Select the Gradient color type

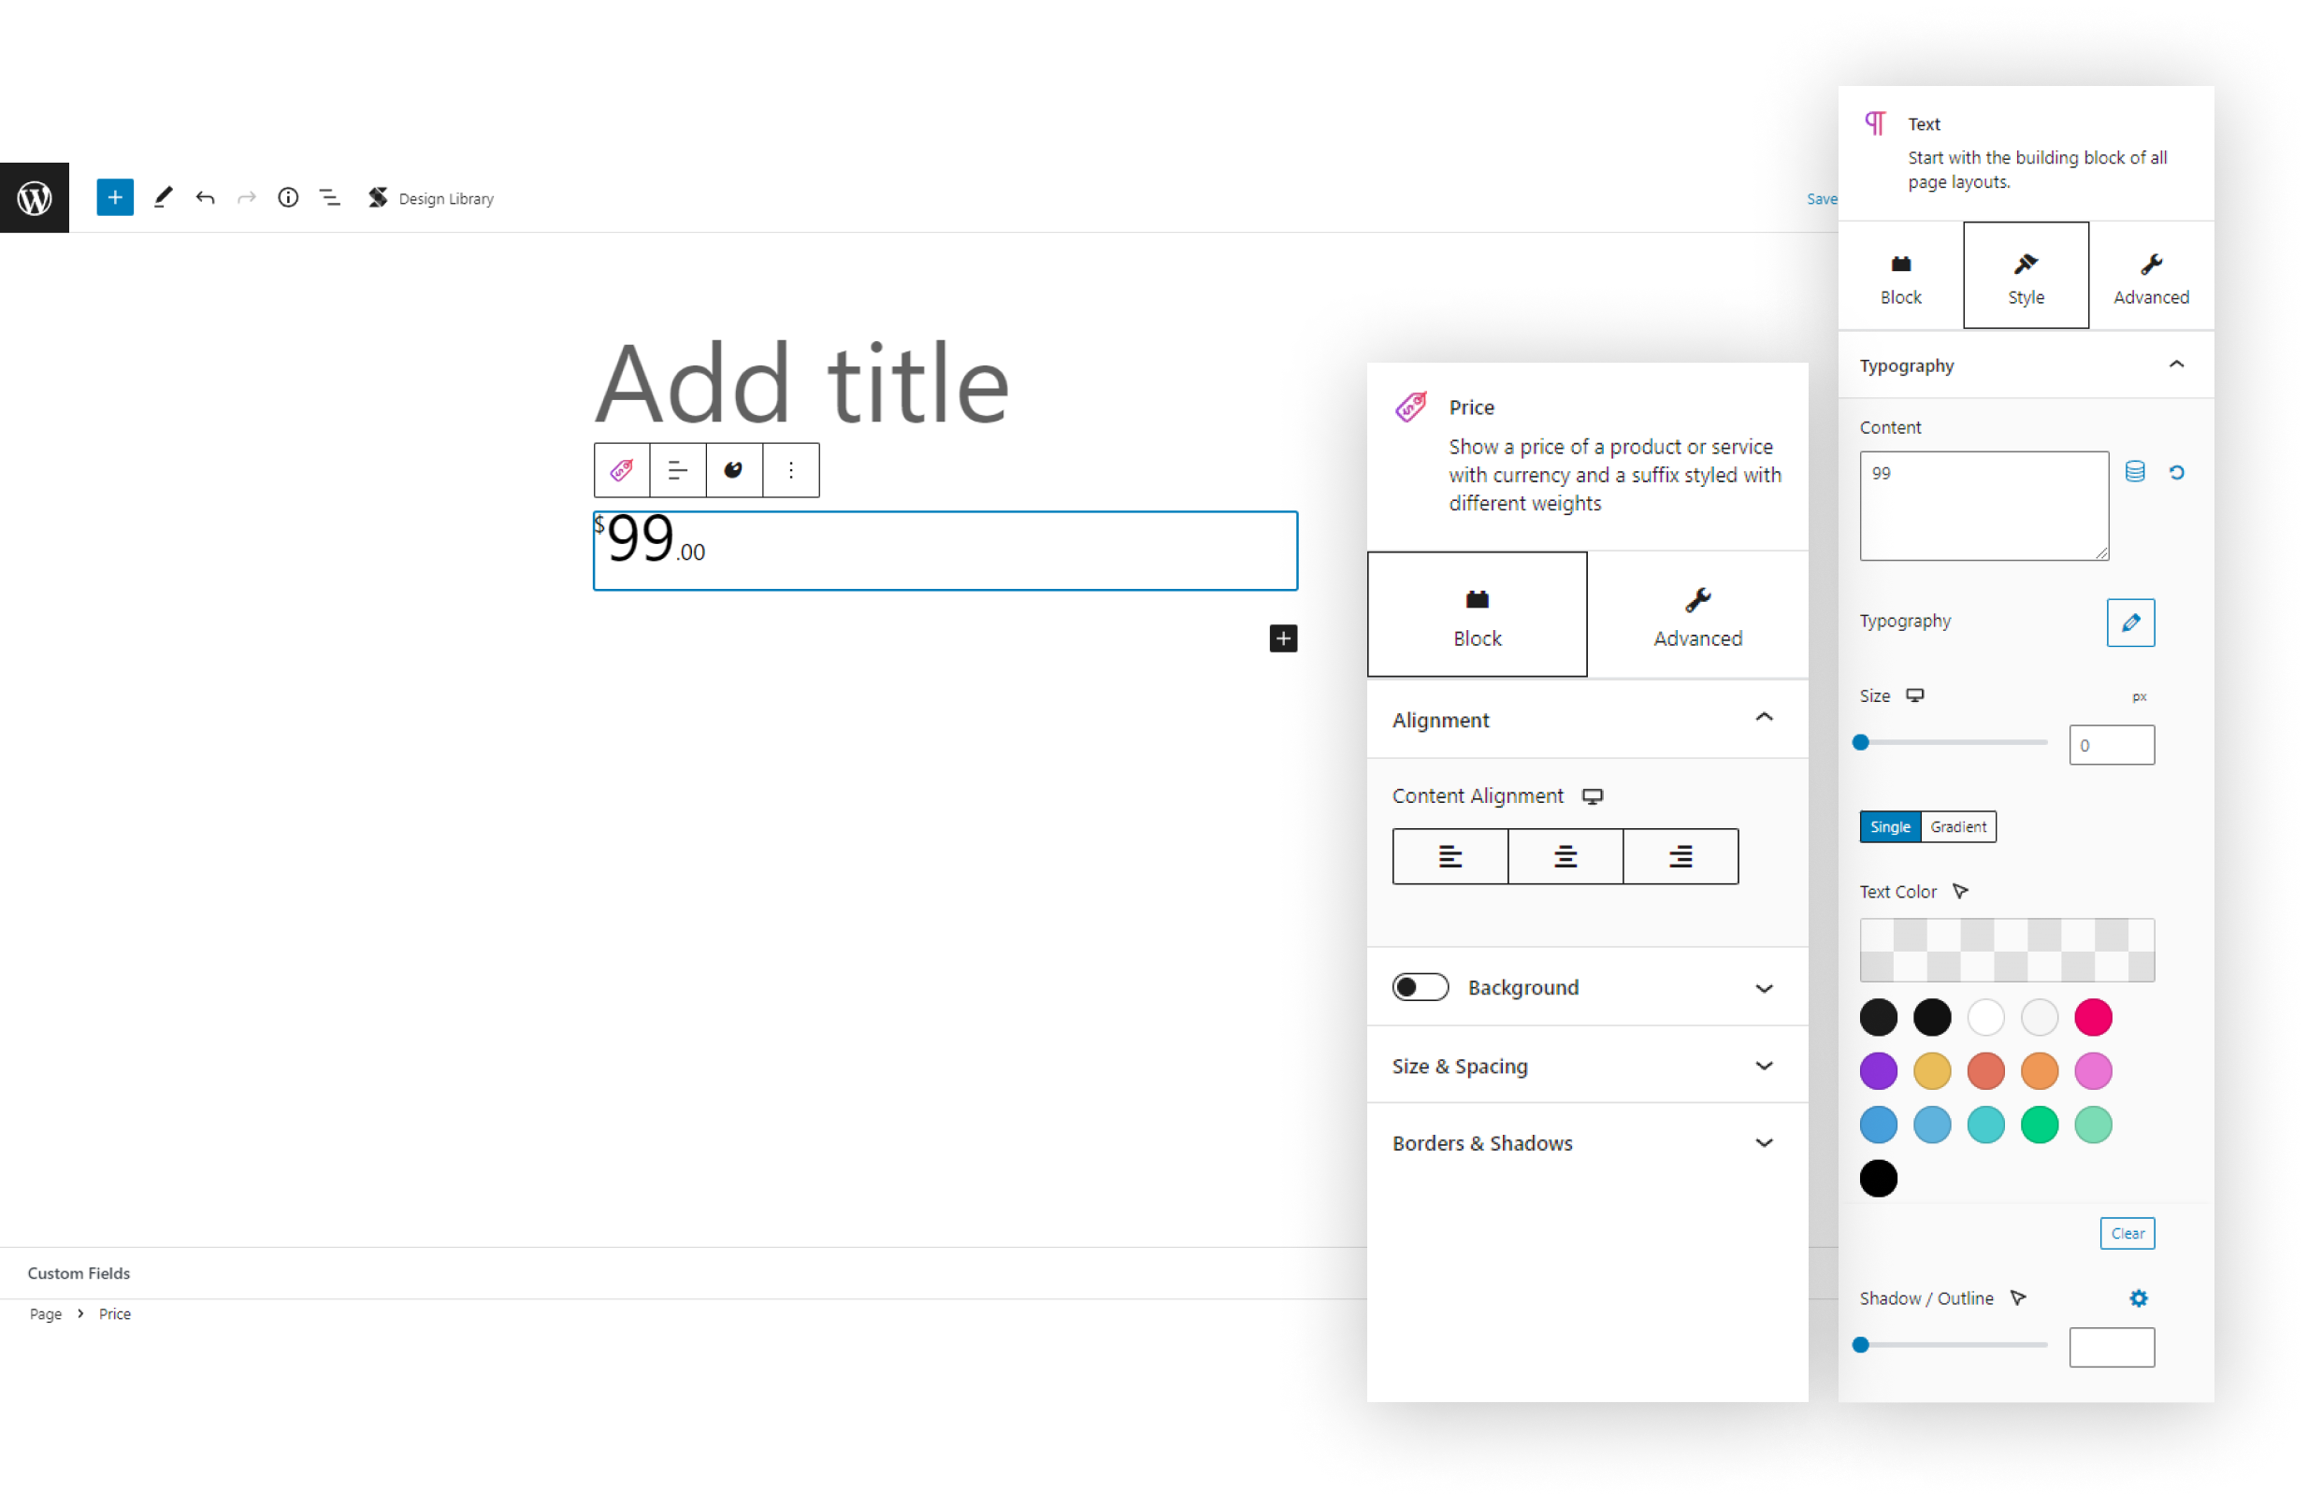[x=1957, y=826]
